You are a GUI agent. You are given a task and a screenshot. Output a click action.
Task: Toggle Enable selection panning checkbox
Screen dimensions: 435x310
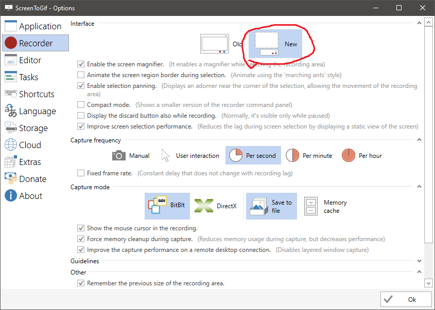pos(81,86)
